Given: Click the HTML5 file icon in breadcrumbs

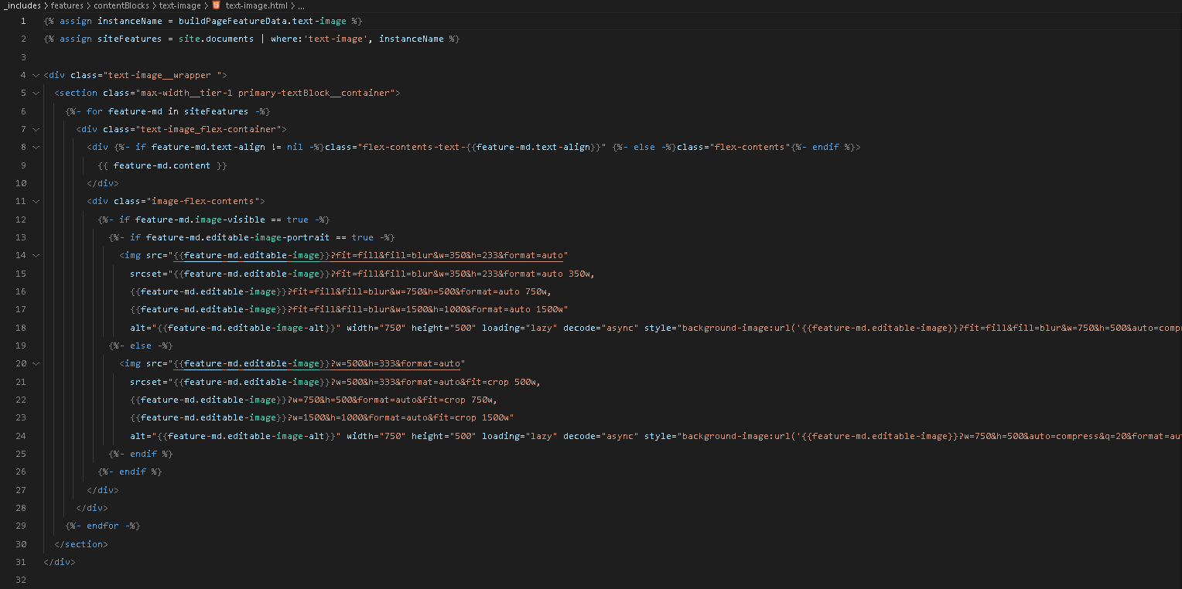Looking at the screenshot, I should 216,5.
